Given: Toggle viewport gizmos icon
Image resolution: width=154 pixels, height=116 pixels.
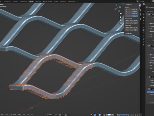Looking at the screenshot, I should (x=95, y=115).
